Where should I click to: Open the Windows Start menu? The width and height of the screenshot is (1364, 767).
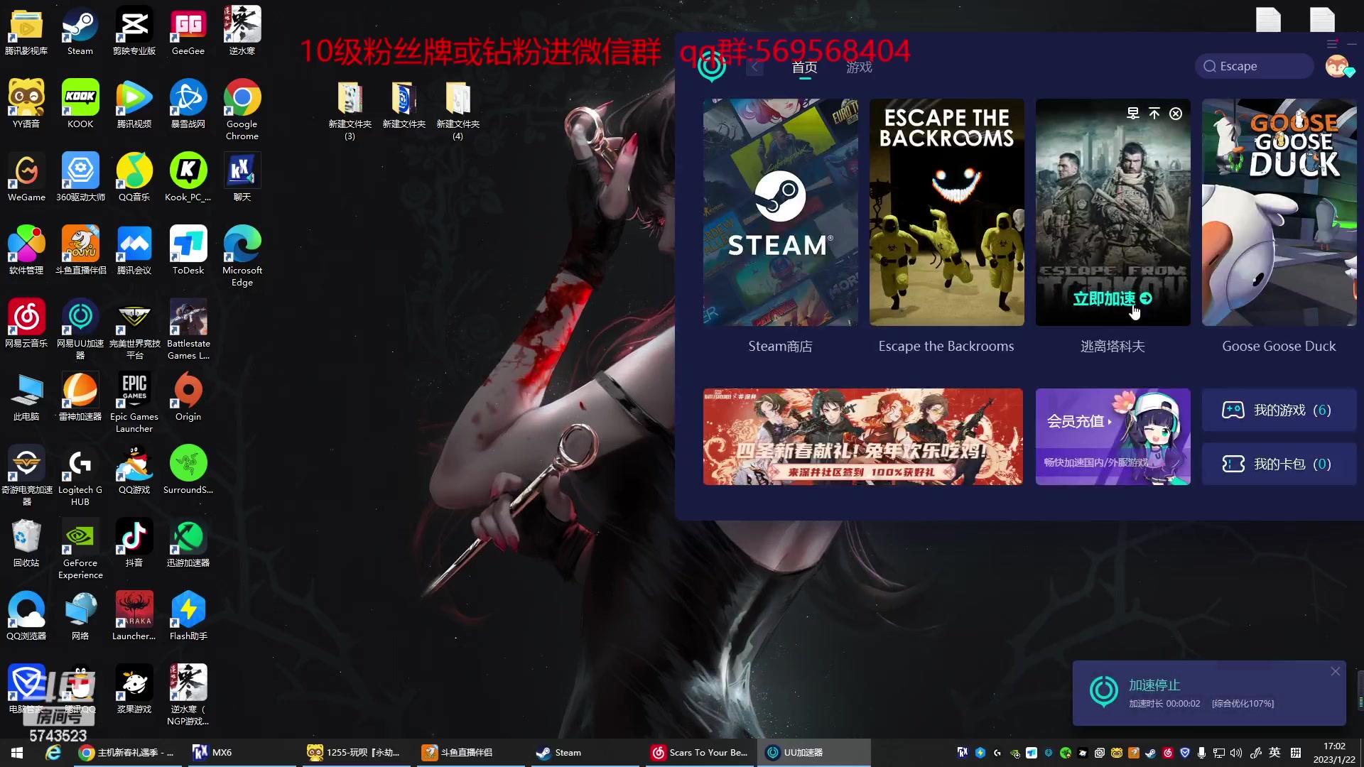tap(17, 753)
